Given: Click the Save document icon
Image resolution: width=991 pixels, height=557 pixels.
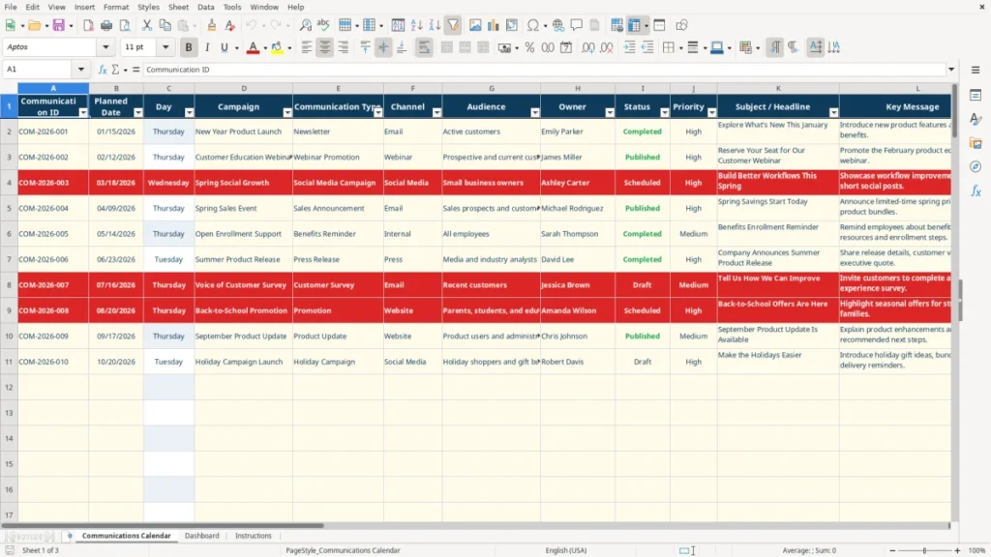Looking at the screenshot, I should pyautogui.click(x=58, y=25).
